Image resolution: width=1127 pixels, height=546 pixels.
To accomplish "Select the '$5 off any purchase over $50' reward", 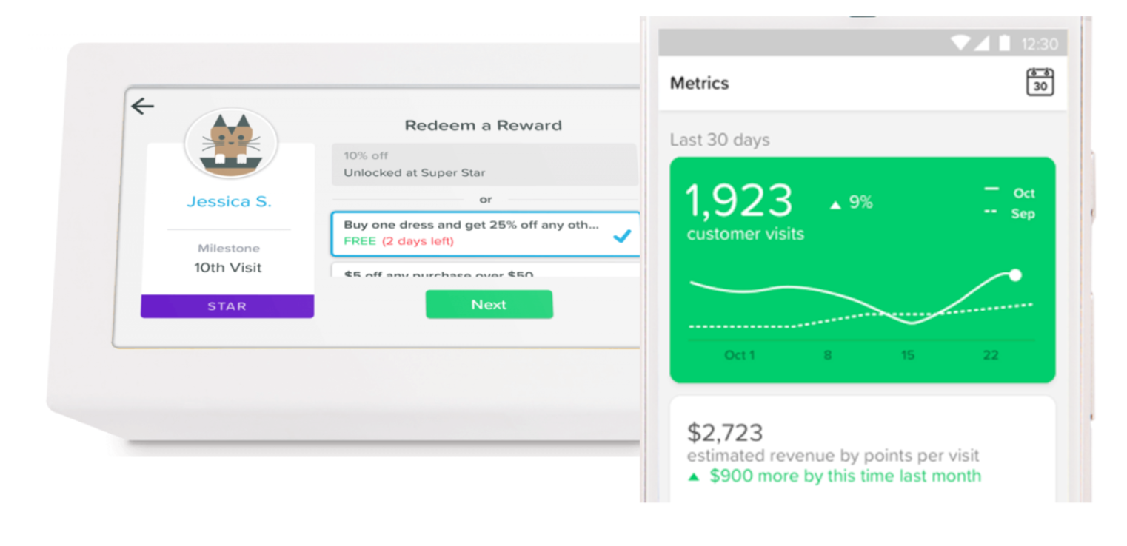I will point(486,270).
